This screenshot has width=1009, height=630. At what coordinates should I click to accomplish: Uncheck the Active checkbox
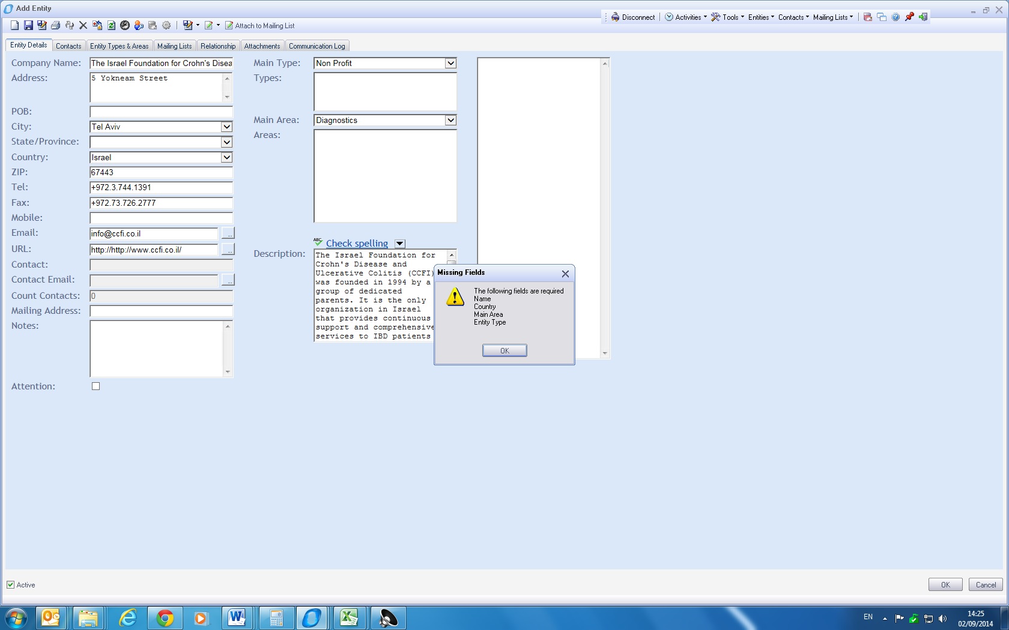coord(10,585)
